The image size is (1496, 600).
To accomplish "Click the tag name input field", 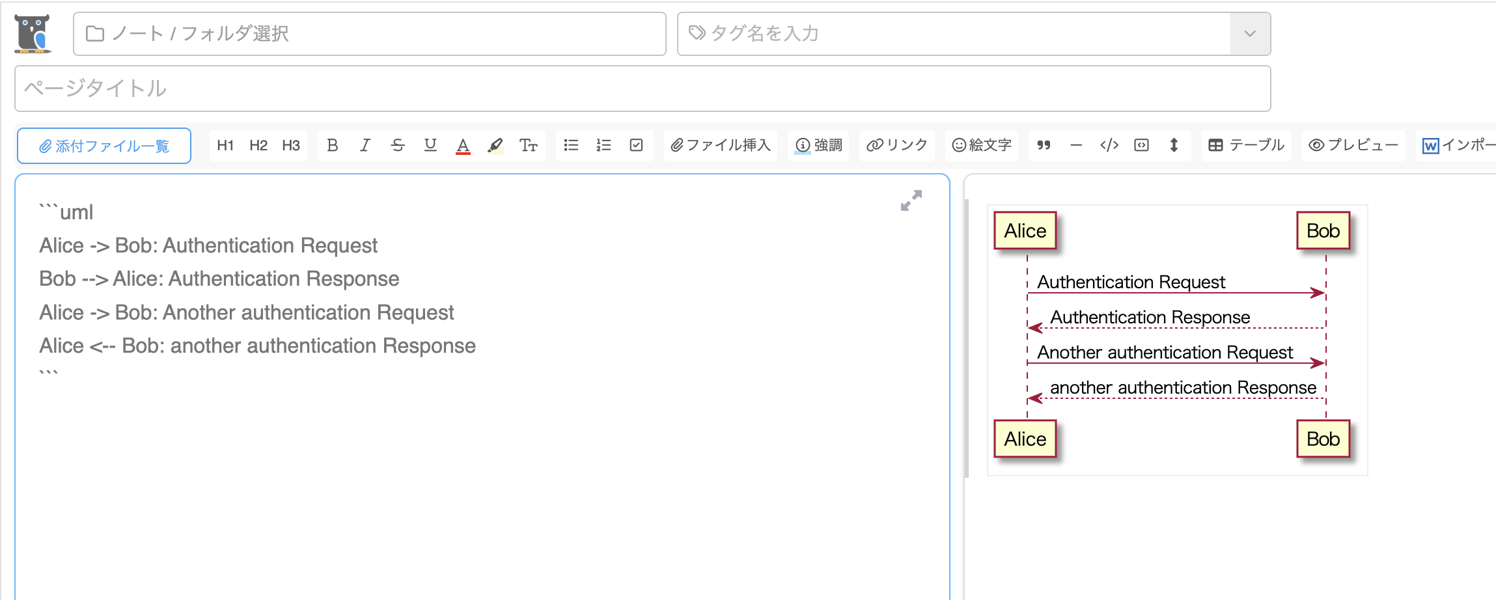I will pyautogui.click(x=954, y=34).
